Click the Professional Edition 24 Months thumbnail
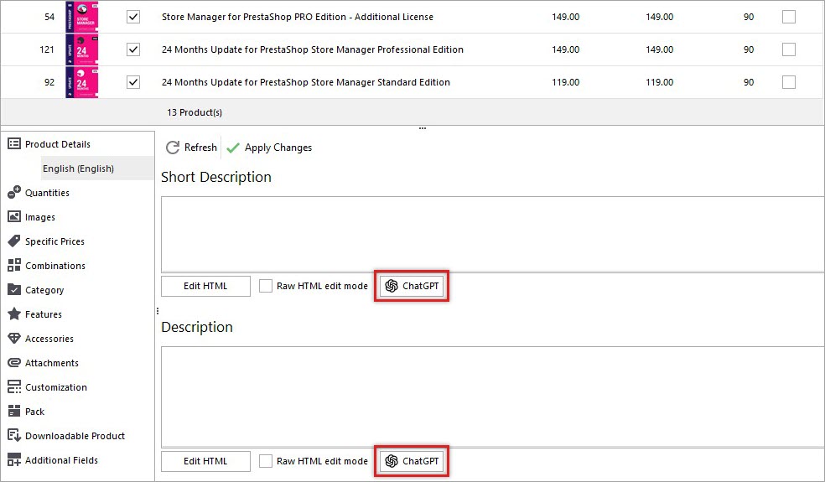 point(82,49)
